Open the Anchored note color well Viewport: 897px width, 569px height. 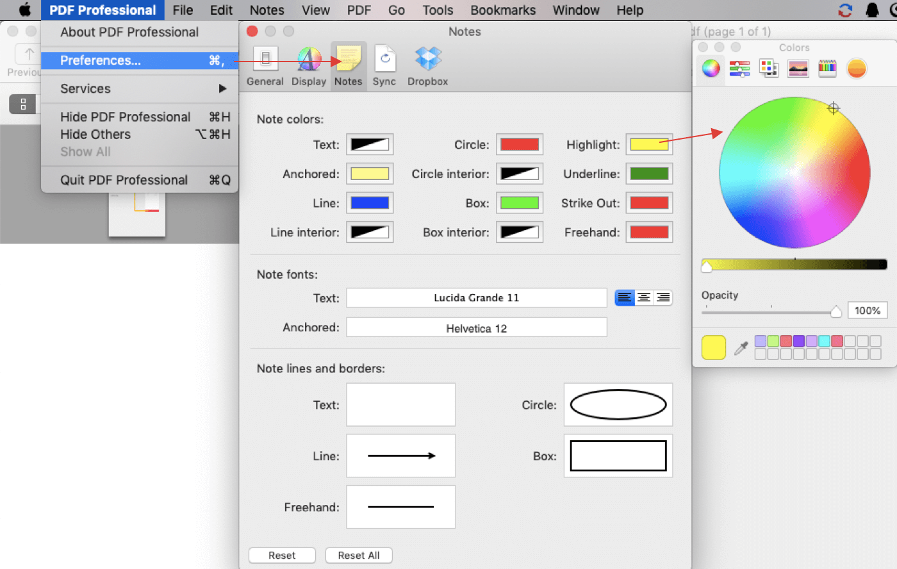click(x=370, y=174)
